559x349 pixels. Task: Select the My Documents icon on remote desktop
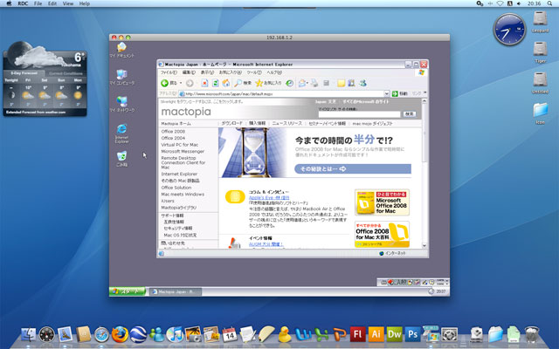point(122,50)
